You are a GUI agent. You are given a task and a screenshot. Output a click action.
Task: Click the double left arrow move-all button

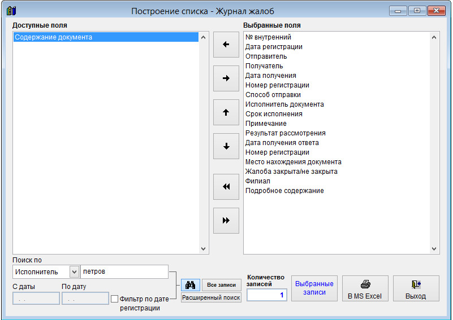226,186
